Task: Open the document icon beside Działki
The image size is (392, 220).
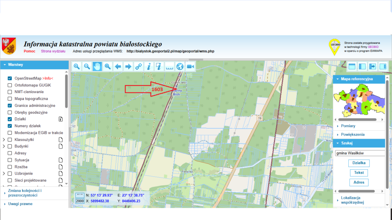Action: (x=60, y=119)
